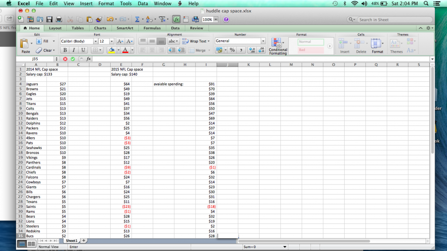Open the borders dropdown arrow
This screenshot has width=447, height=251.
(101, 50)
